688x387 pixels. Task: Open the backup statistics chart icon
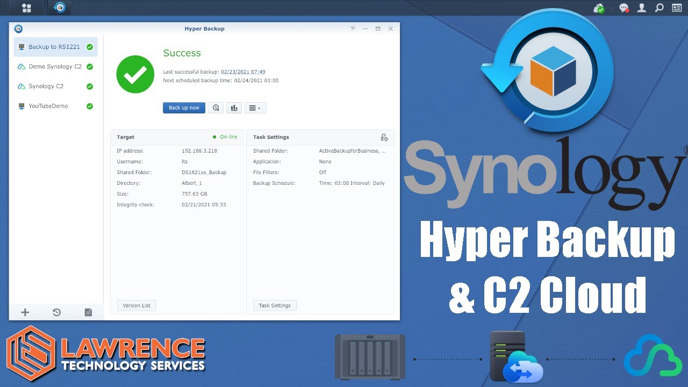coord(234,107)
